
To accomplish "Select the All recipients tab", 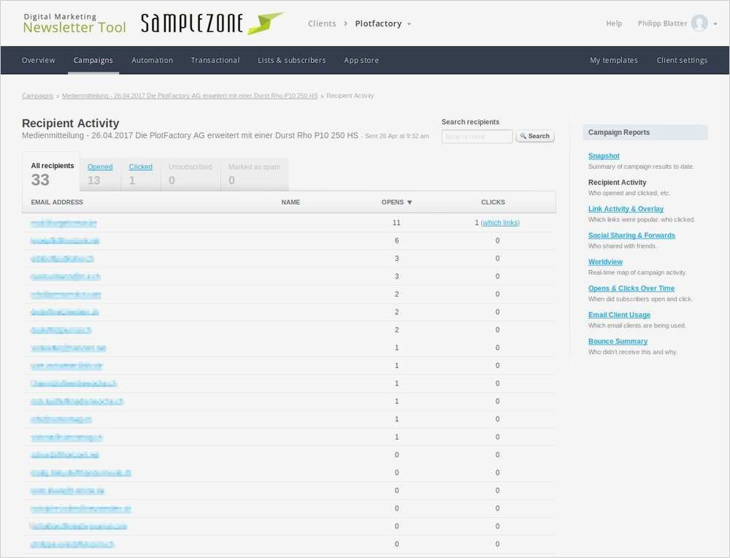I will tap(51, 173).
